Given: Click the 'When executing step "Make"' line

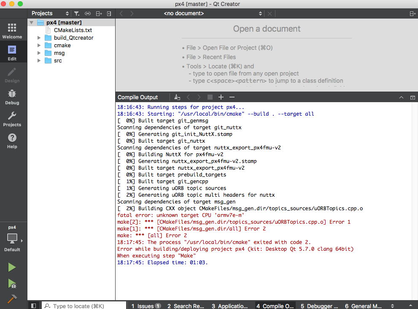Looking at the screenshot, I should (x=156, y=256).
